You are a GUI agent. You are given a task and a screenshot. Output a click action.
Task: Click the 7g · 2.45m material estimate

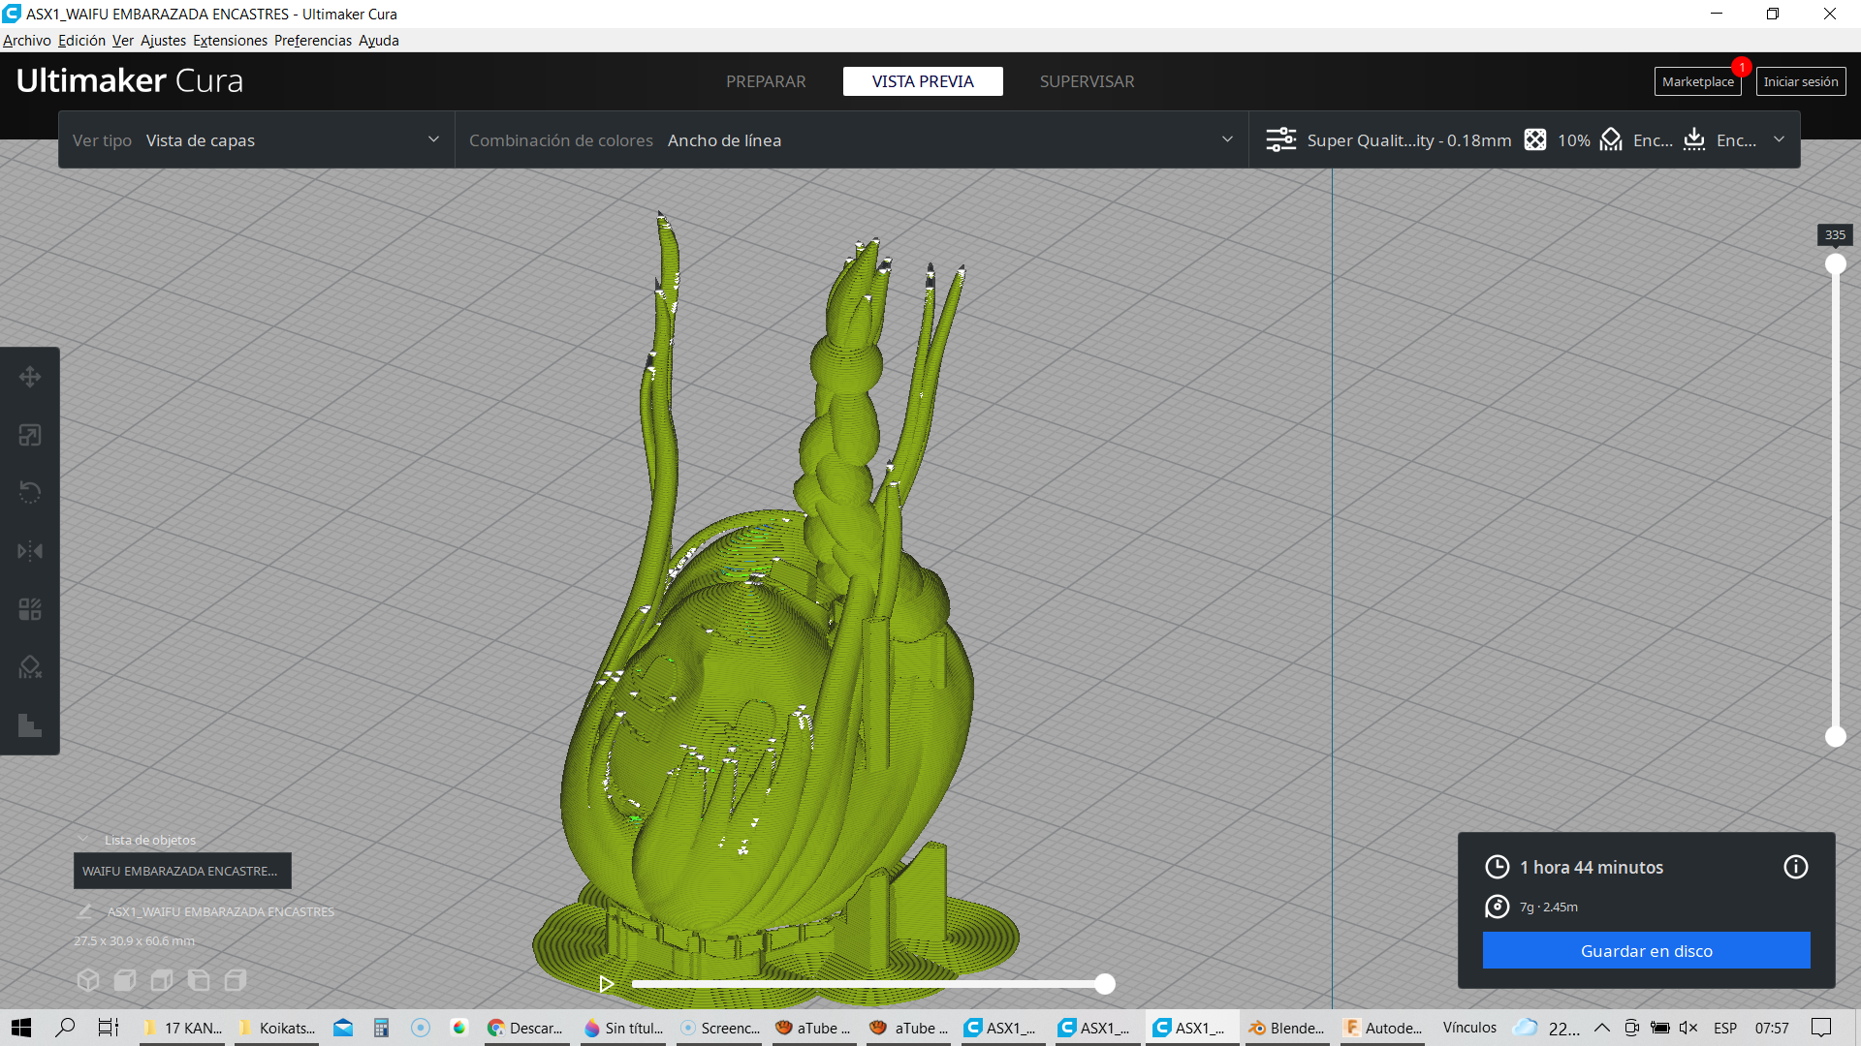(x=1549, y=908)
